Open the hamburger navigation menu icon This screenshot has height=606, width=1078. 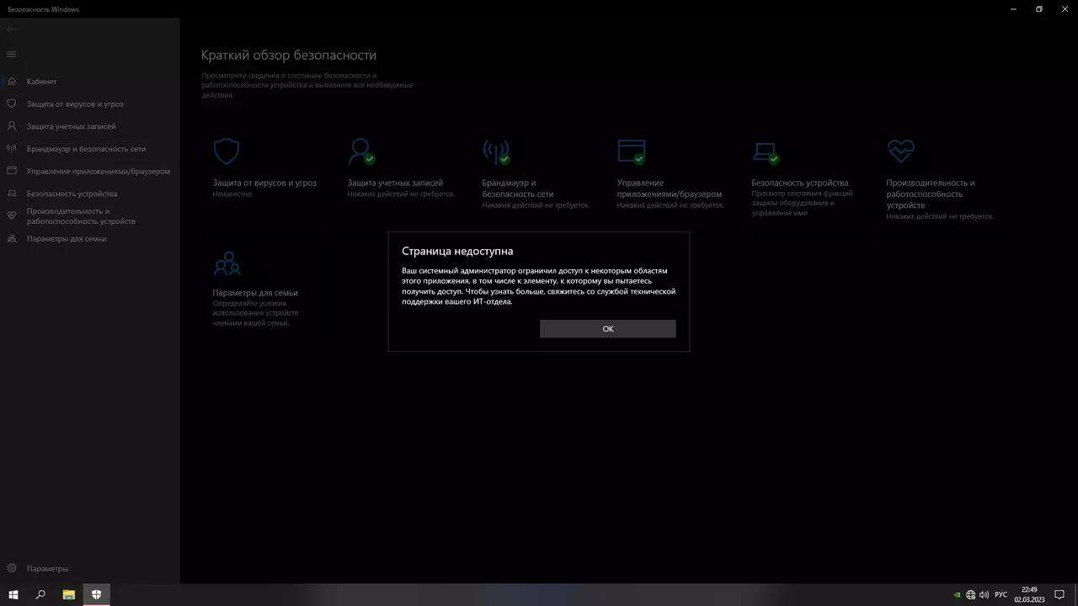(x=11, y=54)
